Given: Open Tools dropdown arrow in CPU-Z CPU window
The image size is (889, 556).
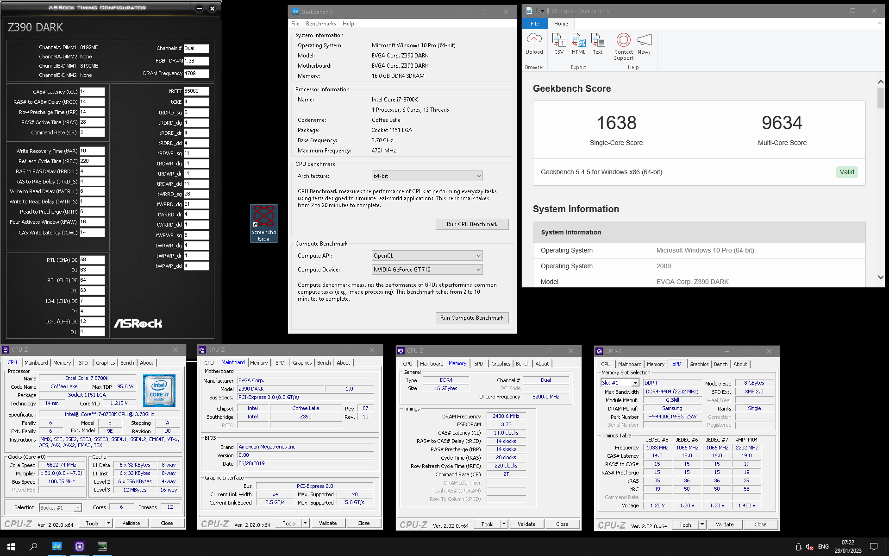Looking at the screenshot, I should click(x=108, y=523).
